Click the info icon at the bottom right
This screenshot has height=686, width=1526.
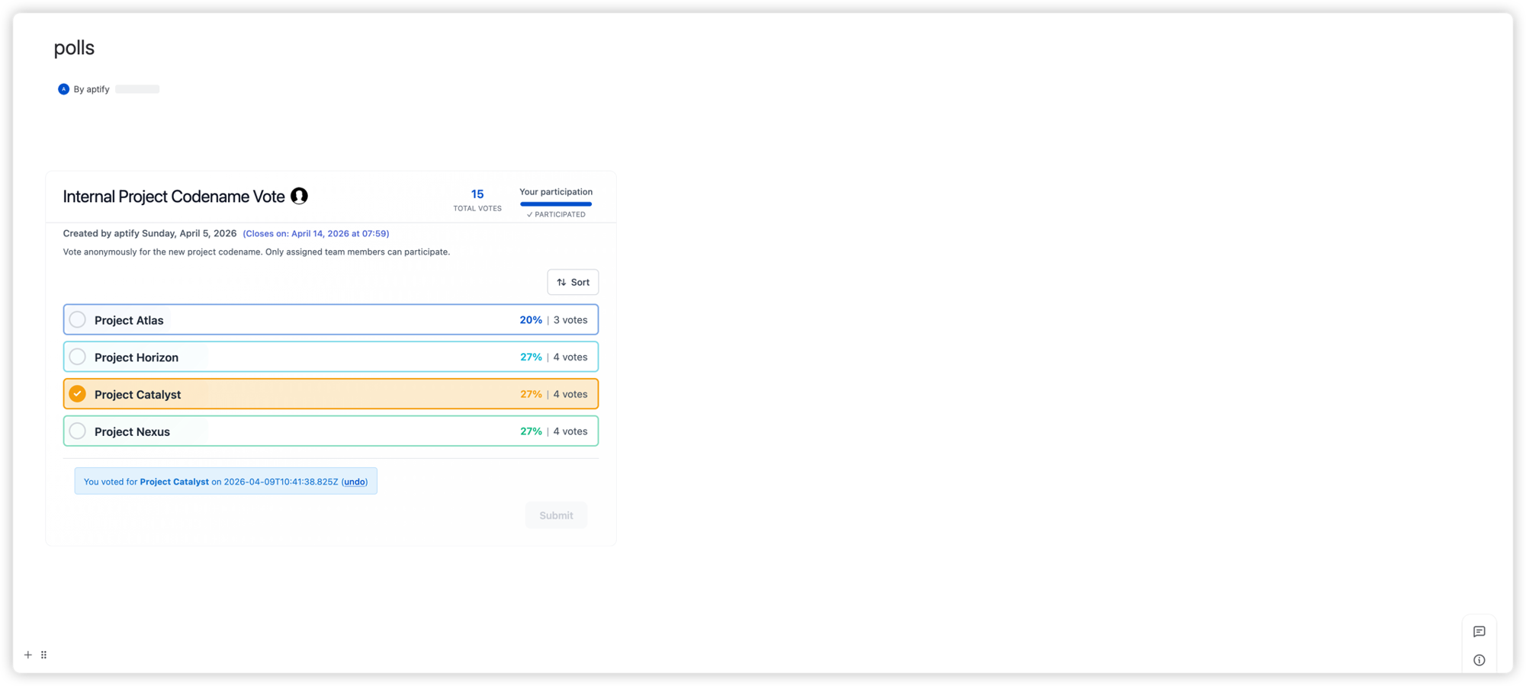click(1479, 659)
